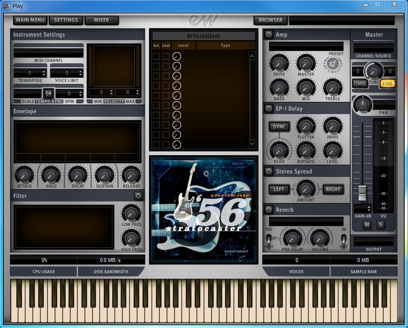Click the Master TUNE knob
This screenshot has width=408, height=328.
click(x=374, y=71)
